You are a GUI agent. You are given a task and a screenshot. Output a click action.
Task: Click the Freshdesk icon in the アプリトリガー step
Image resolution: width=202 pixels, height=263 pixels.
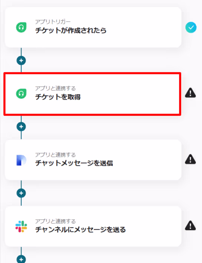(x=21, y=27)
